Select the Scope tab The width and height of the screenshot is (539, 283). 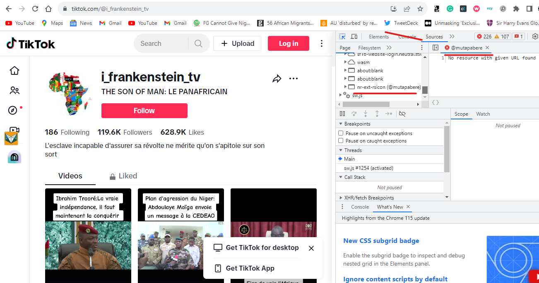[x=461, y=114]
